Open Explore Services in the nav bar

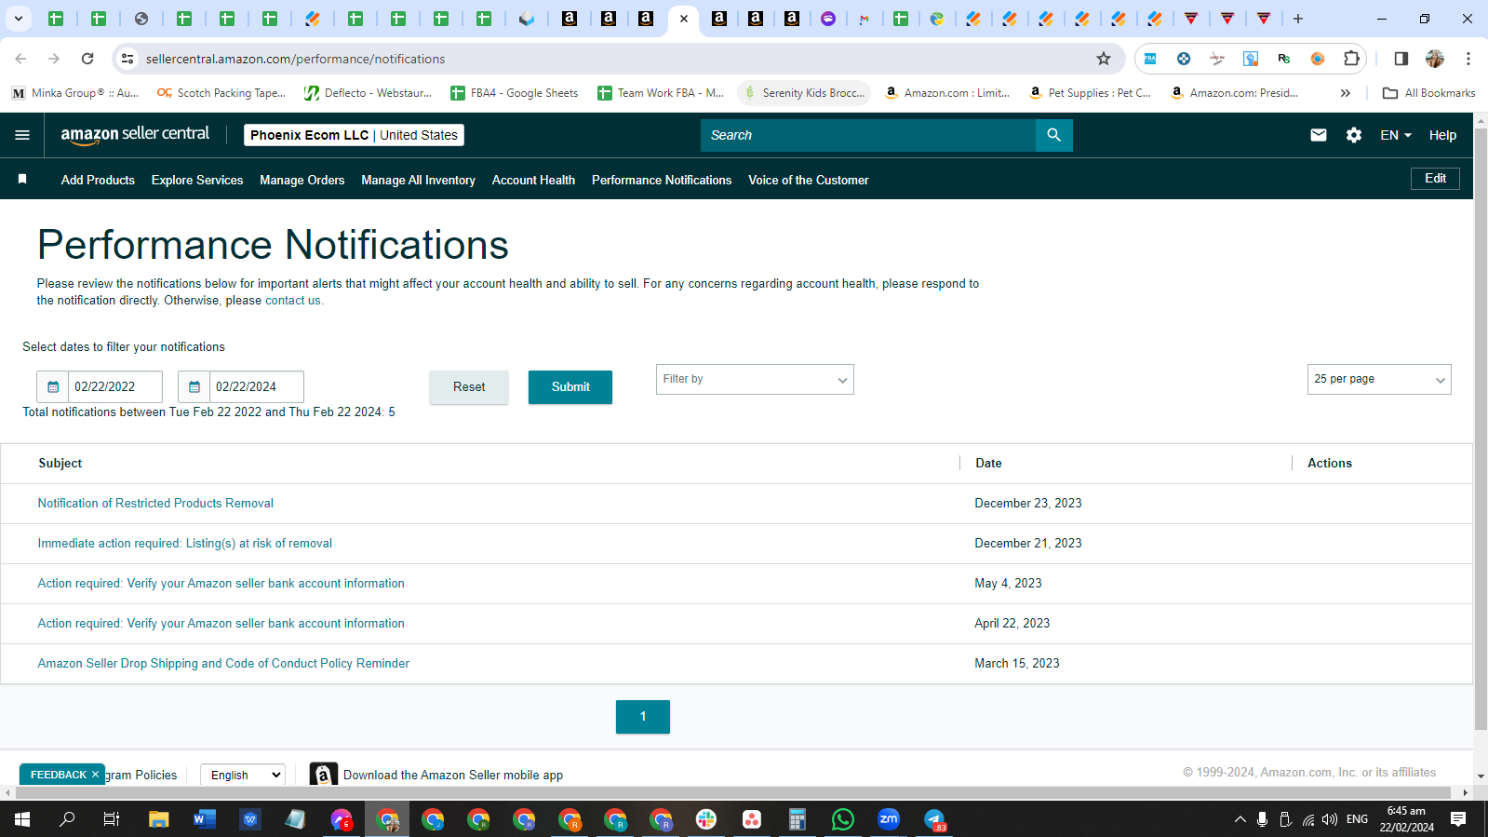click(x=197, y=180)
